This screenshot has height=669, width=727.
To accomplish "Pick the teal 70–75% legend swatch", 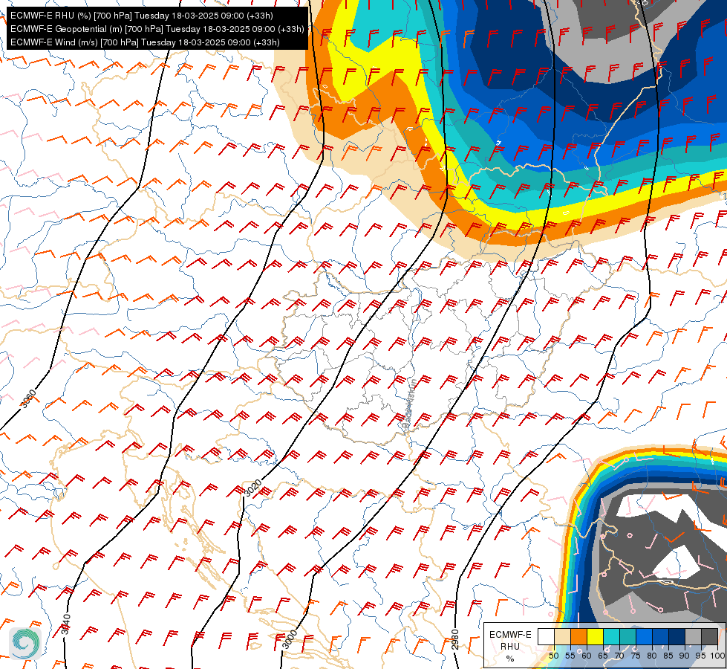I will 628,636.
